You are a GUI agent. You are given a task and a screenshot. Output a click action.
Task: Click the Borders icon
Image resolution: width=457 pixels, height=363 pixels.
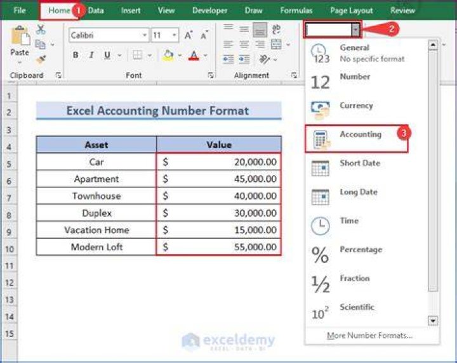137,54
